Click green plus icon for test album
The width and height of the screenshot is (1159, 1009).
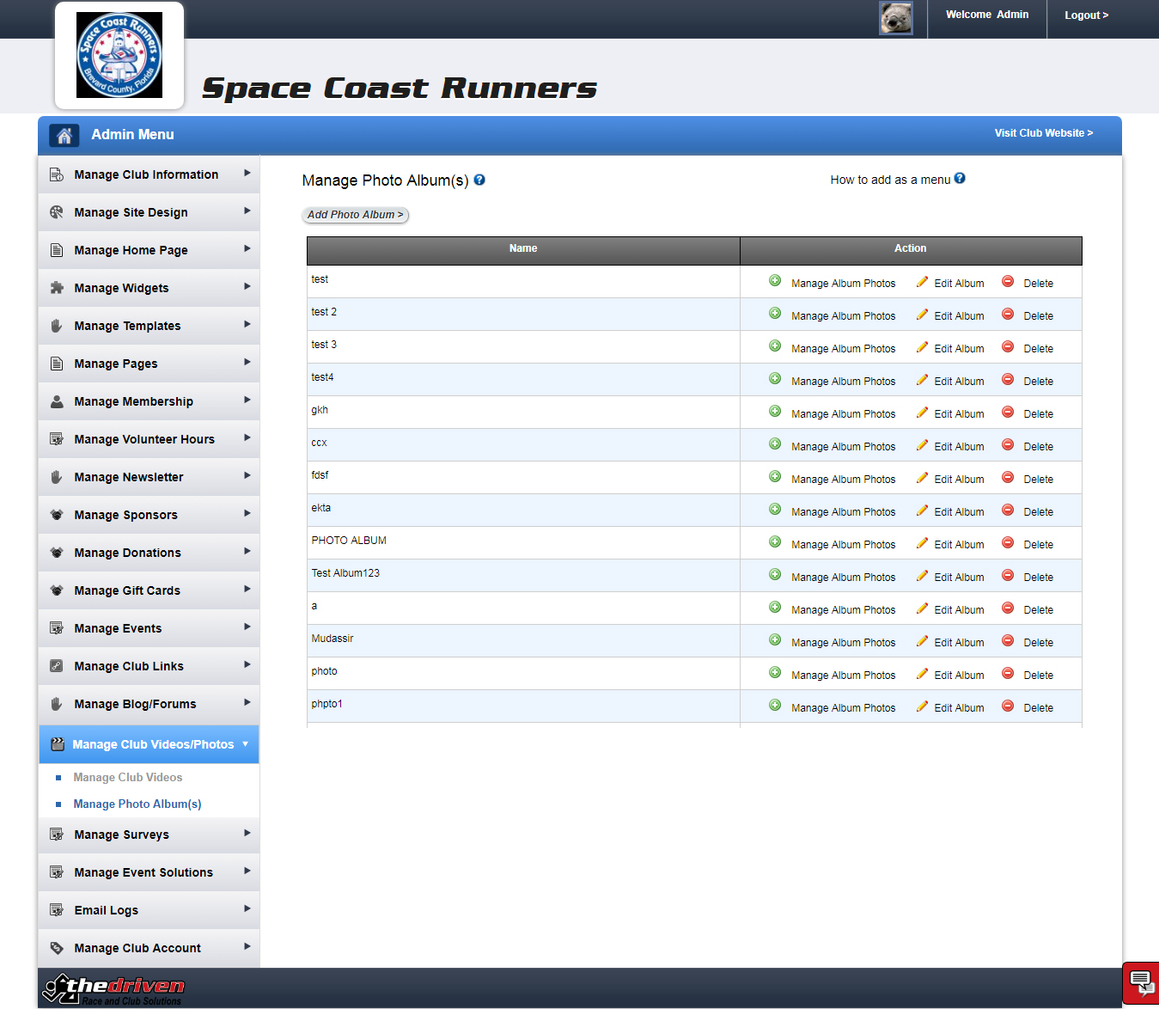click(775, 281)
